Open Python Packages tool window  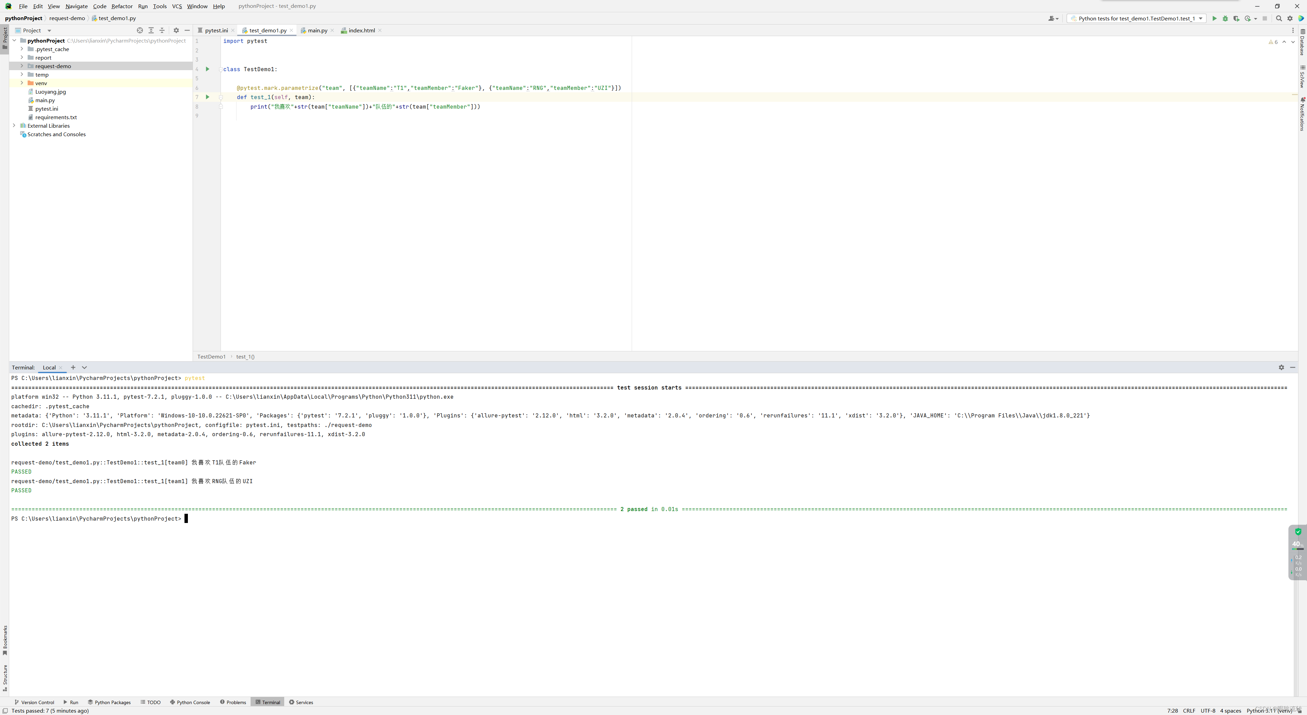[x=109, y=702]
